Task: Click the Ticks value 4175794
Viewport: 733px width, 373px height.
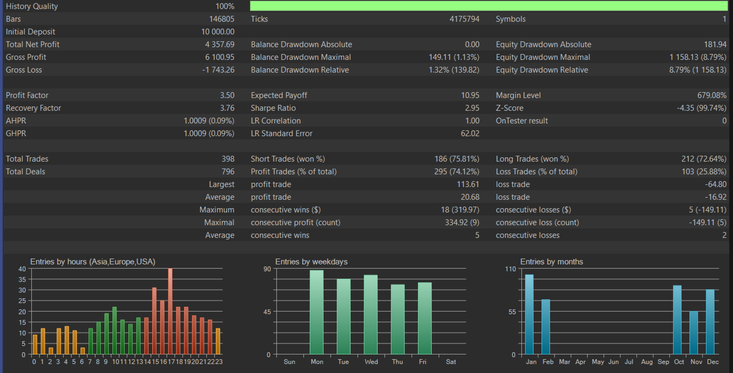Action: coord(465,19)
